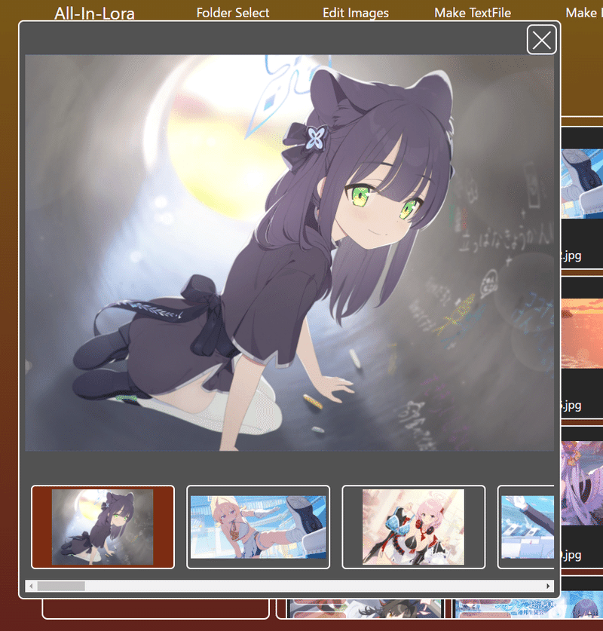The width and height of the screenshot is (603, 631).
Task: Click the scrollbar left arrow
Action: [x=31, y=586]
